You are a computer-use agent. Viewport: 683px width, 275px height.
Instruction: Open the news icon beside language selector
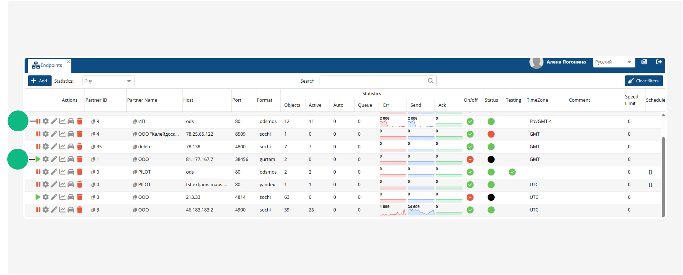pyautogui.click(x=644, y=62)
